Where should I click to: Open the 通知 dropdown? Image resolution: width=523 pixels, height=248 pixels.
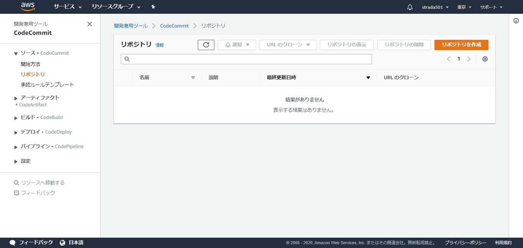pyautogui.click(x=237, y=45)
